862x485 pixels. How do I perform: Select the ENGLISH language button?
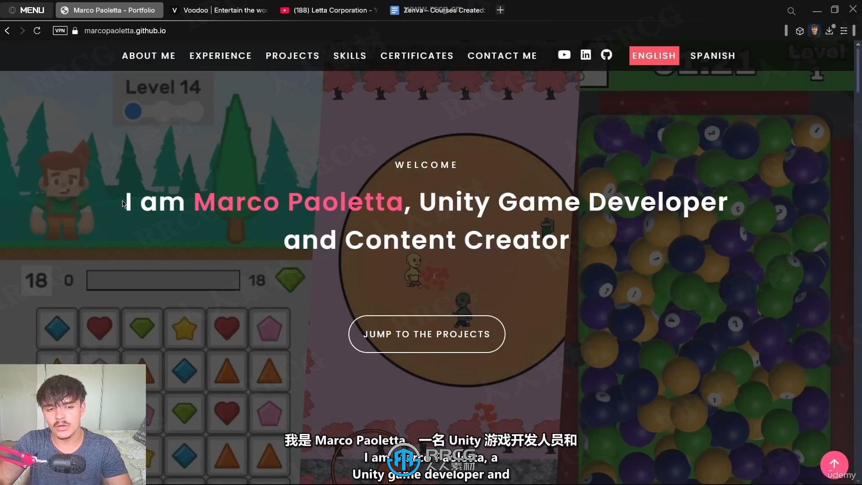pyautogui.click(x=654, y=56)
